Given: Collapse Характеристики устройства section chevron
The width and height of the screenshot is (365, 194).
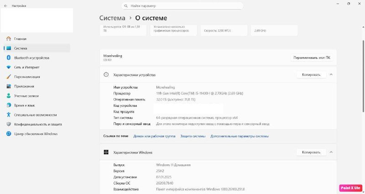Looking at the screenshot, I should [331, 74].
